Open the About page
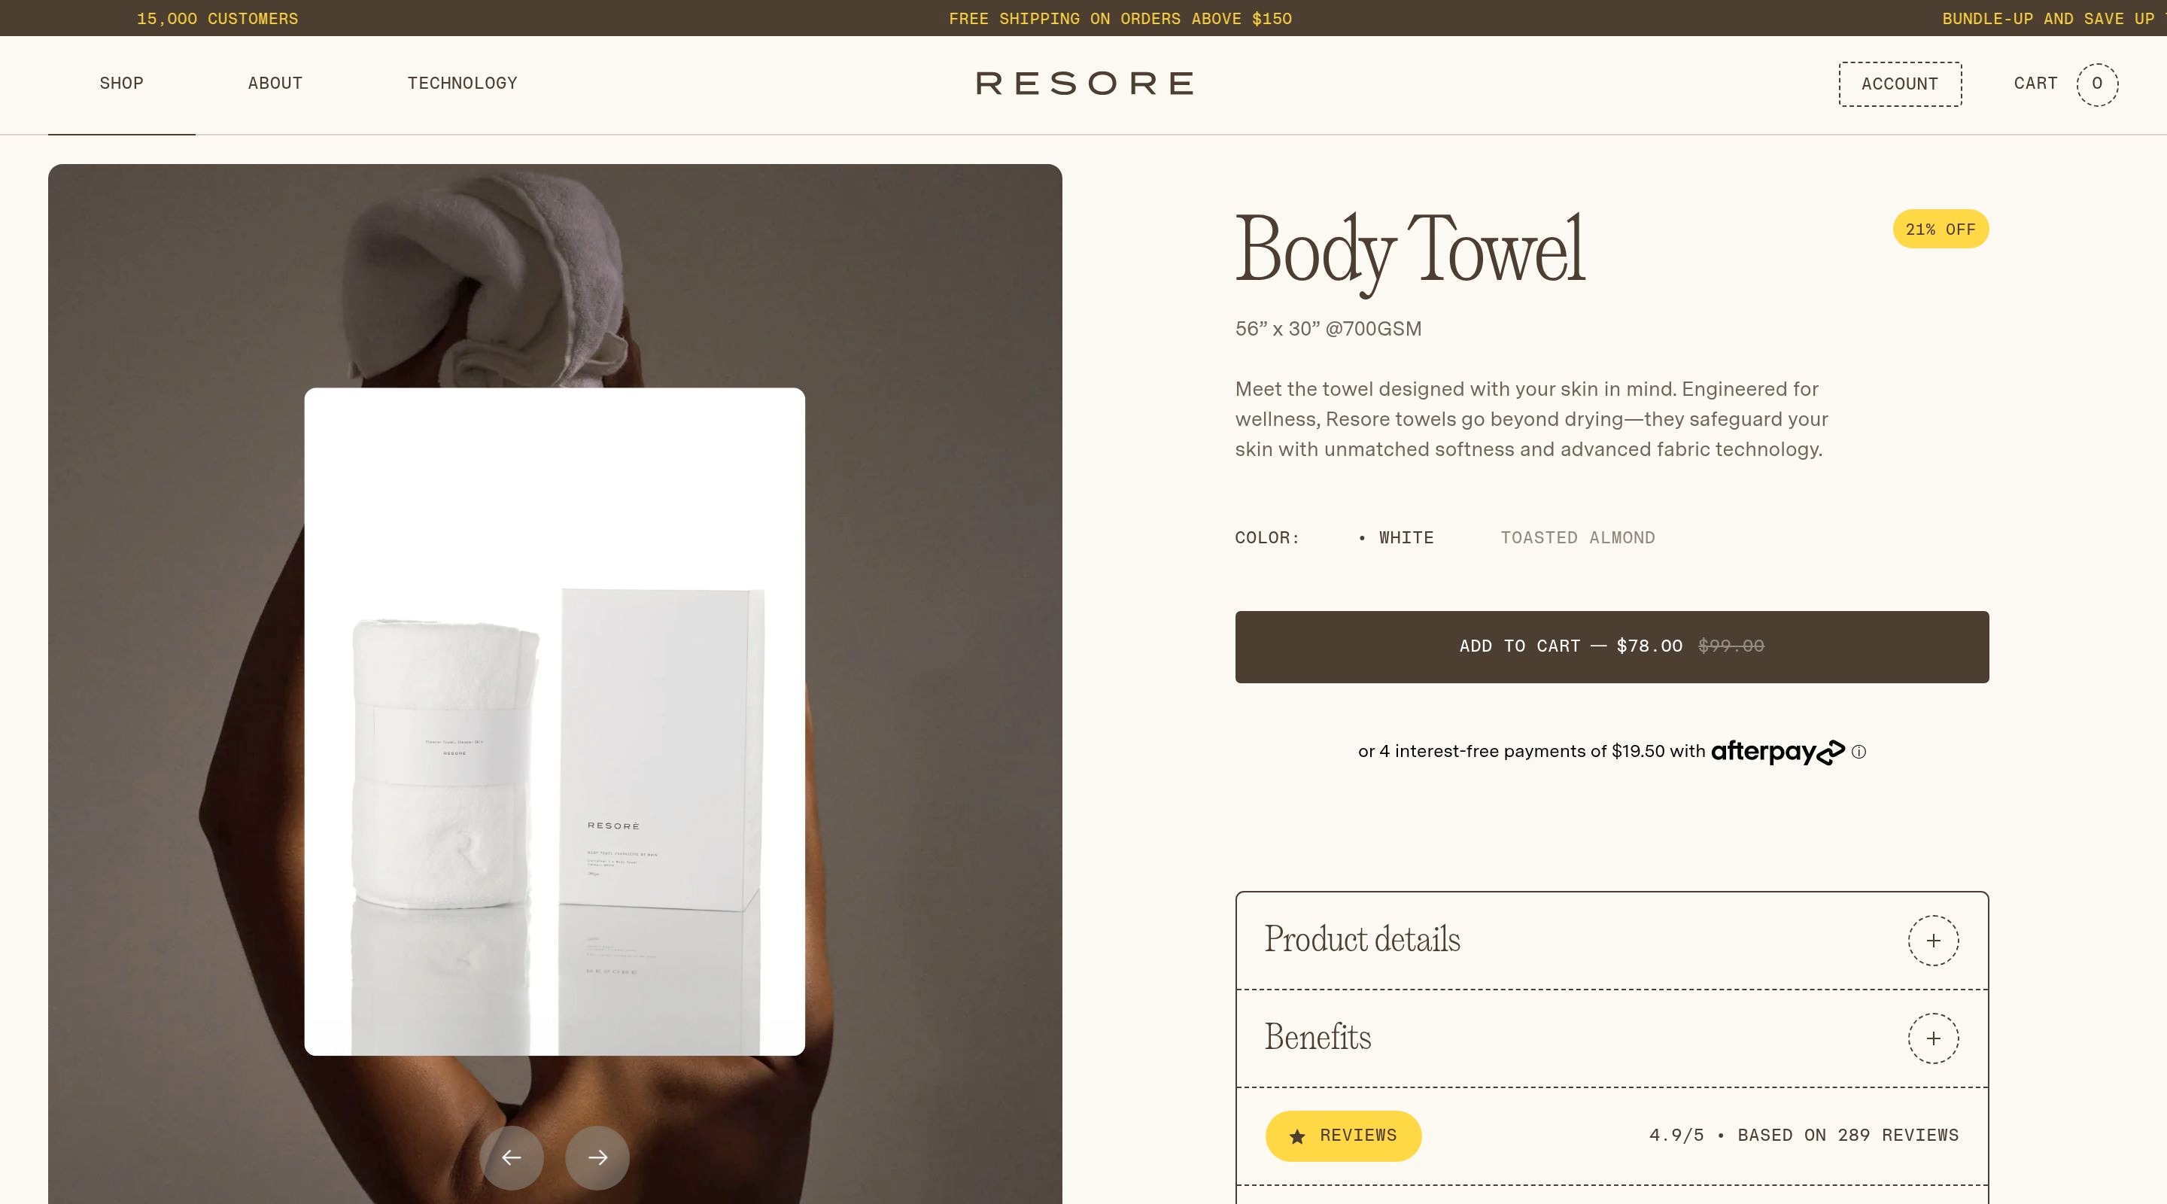2167x1204 pixels. pos(275,84)
